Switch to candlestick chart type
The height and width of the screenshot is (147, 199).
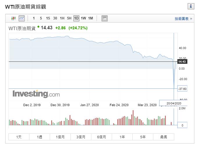[x=13, y=18]
